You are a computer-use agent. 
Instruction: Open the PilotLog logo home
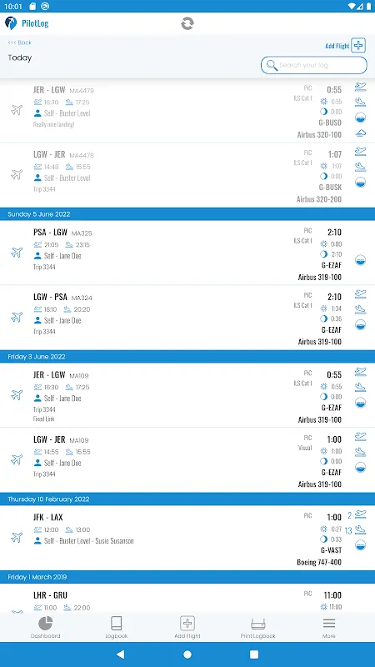click(x=27, y=23)
